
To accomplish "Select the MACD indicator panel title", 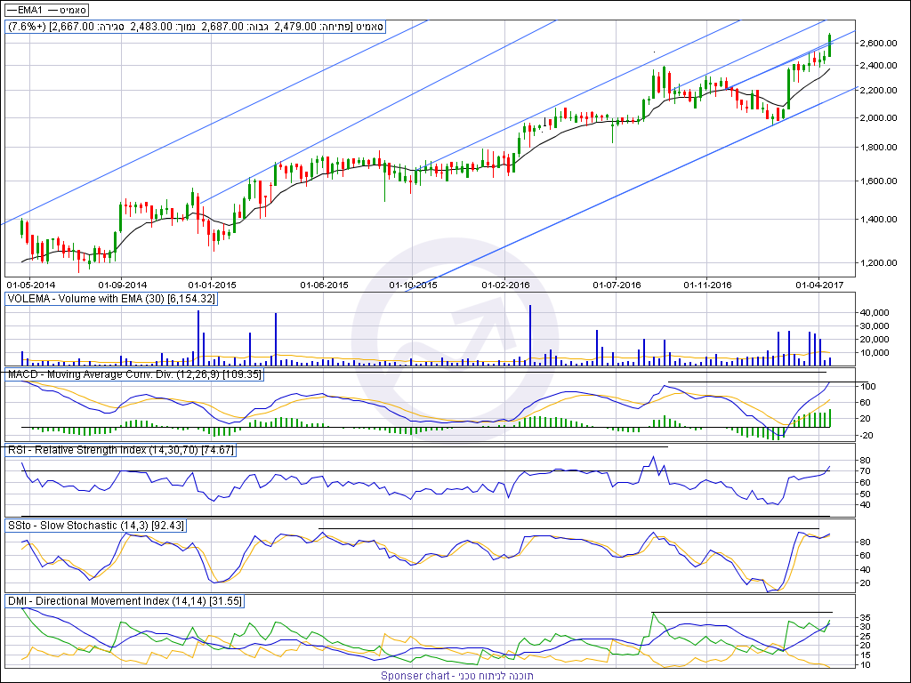I will pyautogui.click(x=134, y=375).
